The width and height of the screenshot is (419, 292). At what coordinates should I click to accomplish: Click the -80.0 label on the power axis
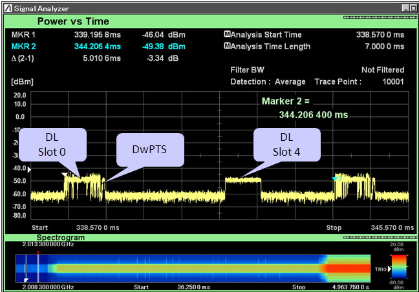19,215
